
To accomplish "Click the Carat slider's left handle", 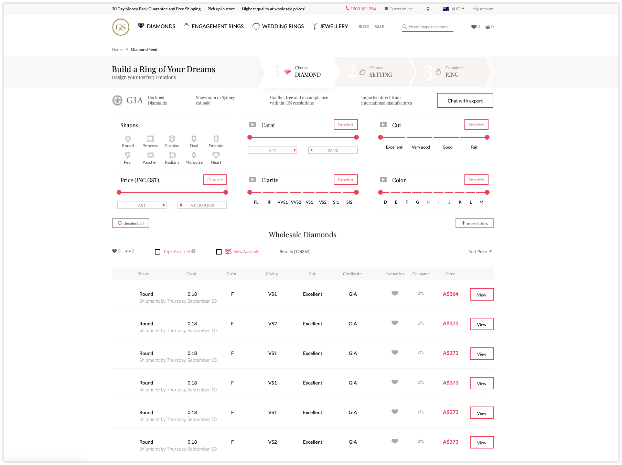I will click(250, 137).
